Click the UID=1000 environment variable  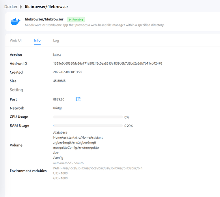(60, 173)
